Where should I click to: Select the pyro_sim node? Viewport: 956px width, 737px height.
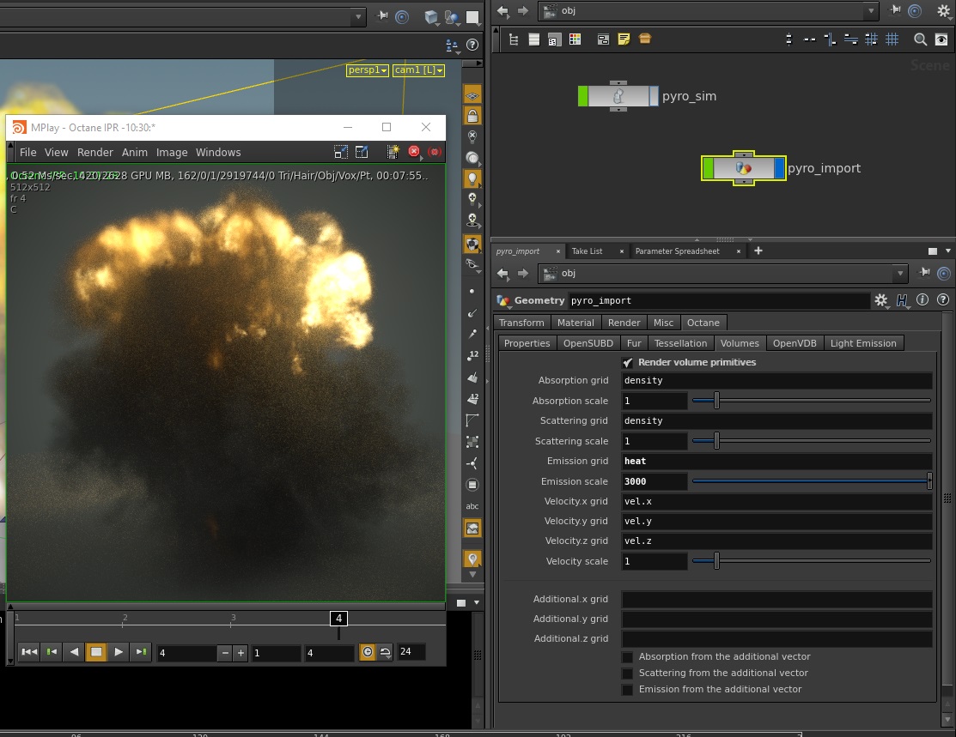618,96
